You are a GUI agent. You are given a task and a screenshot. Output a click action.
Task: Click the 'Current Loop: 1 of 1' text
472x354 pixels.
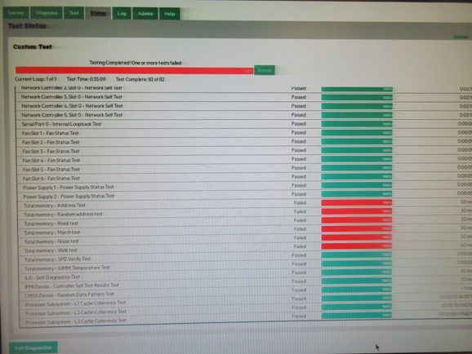coord(35,79)
